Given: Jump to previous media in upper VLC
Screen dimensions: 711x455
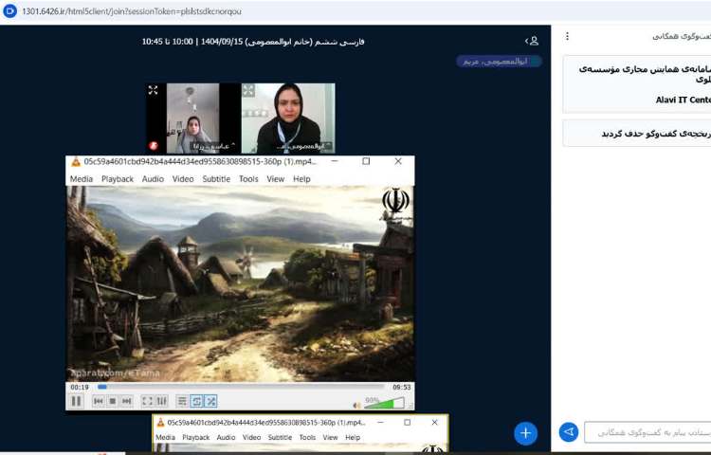Looking at the screenshot, I should 98,401.
